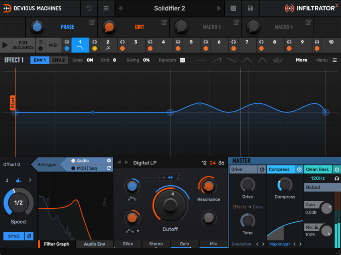Viewport: 341px width, 255px height.
Task: Switch to next filter type
Action: pos(126,163)
